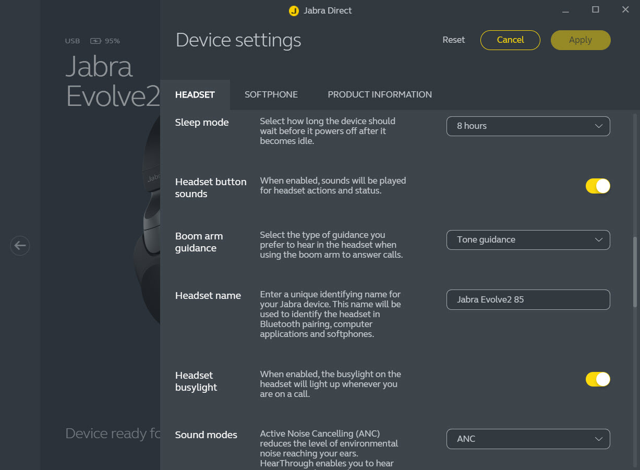Screen dimensions: 640x470
Task: Click the Headset name label
Action: [x=208, y=296]
